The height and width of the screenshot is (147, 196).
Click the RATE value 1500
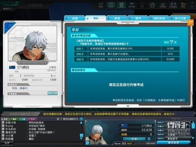(25, 80)
